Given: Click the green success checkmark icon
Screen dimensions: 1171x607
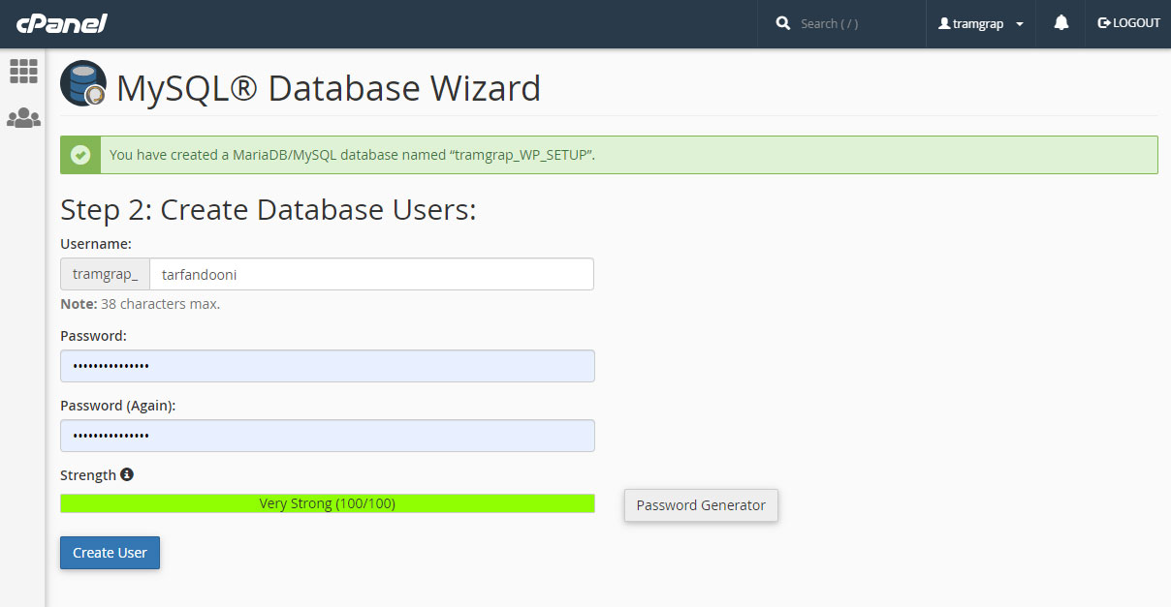Looking at the screenshot, I should click(80, 155).
